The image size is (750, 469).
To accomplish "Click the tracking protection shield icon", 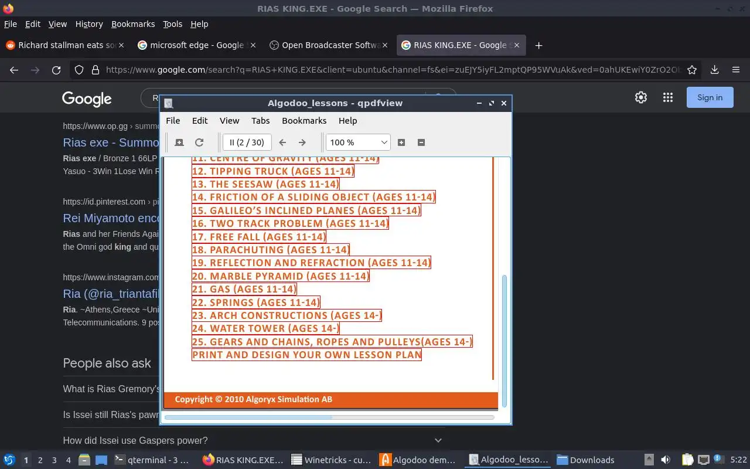I will (x=79, y=70).
